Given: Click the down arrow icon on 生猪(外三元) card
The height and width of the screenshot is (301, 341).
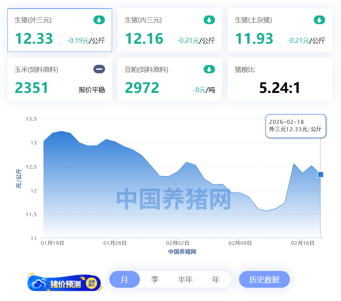Looking at the screenshot, I should point(99,20).
